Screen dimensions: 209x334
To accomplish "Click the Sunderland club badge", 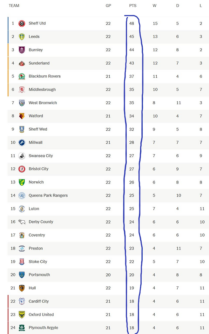I will coord(22,63).
